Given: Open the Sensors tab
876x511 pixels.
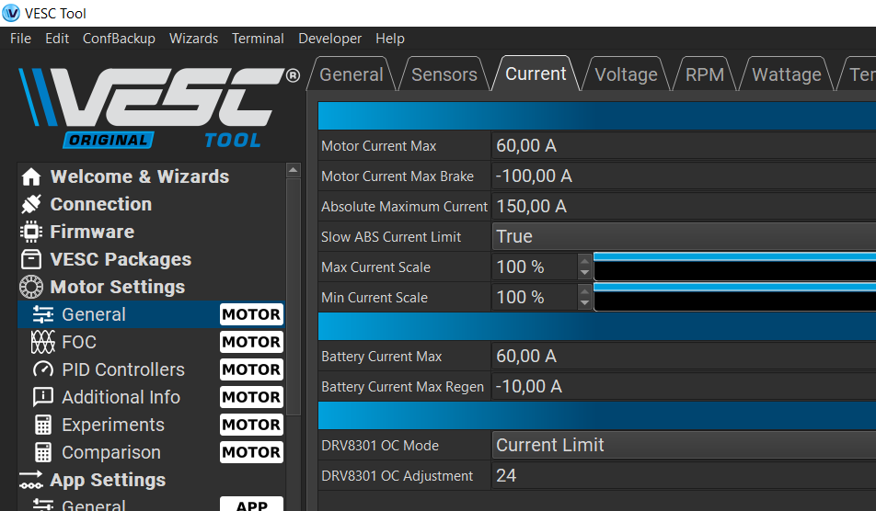Looking at the screenshot, I should (x=444, y=75).
